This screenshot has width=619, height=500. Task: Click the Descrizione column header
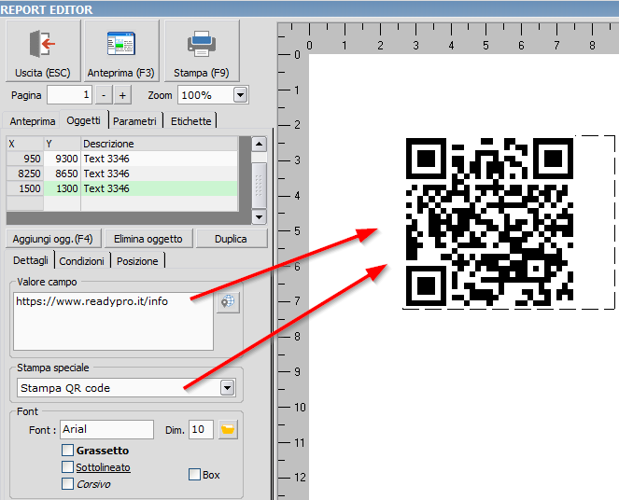point(160,144)
